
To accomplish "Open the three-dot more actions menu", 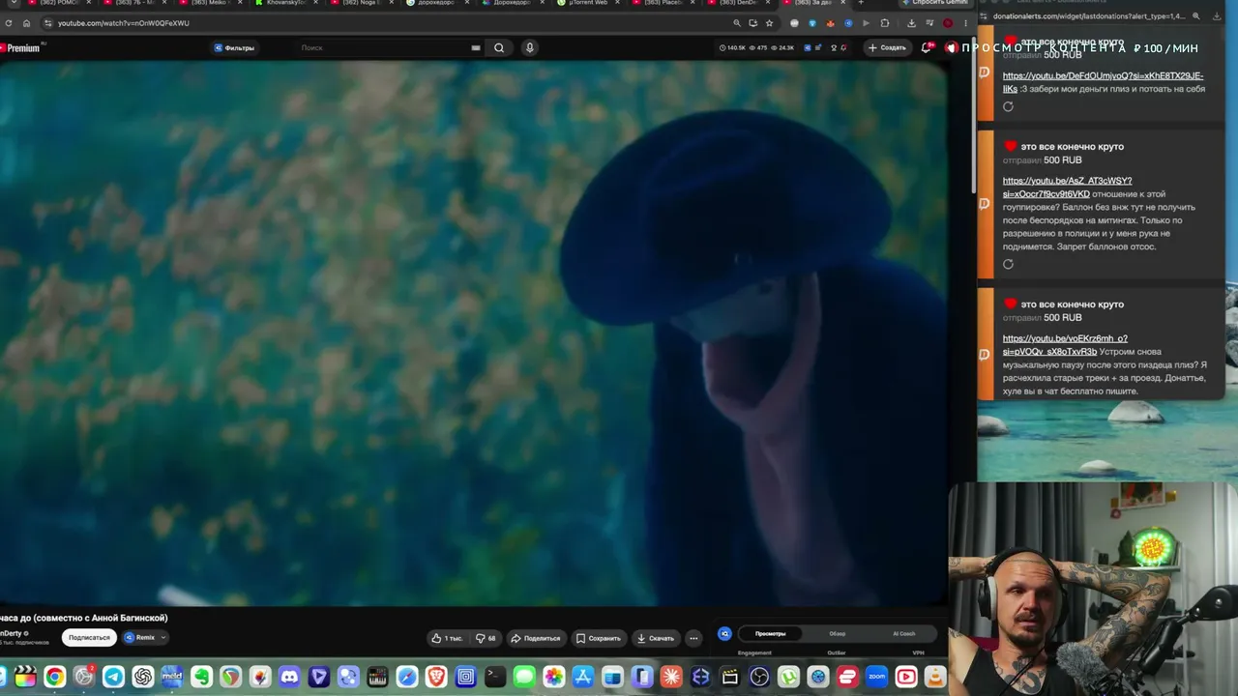I will [693, 638].
